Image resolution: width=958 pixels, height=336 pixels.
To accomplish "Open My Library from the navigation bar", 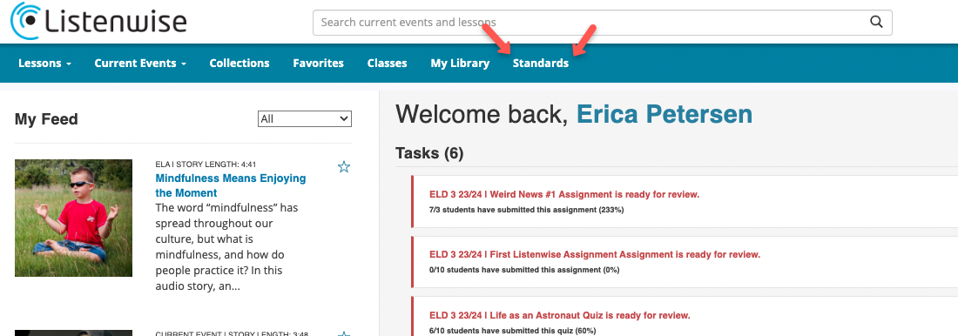I will tap(460, 63).
